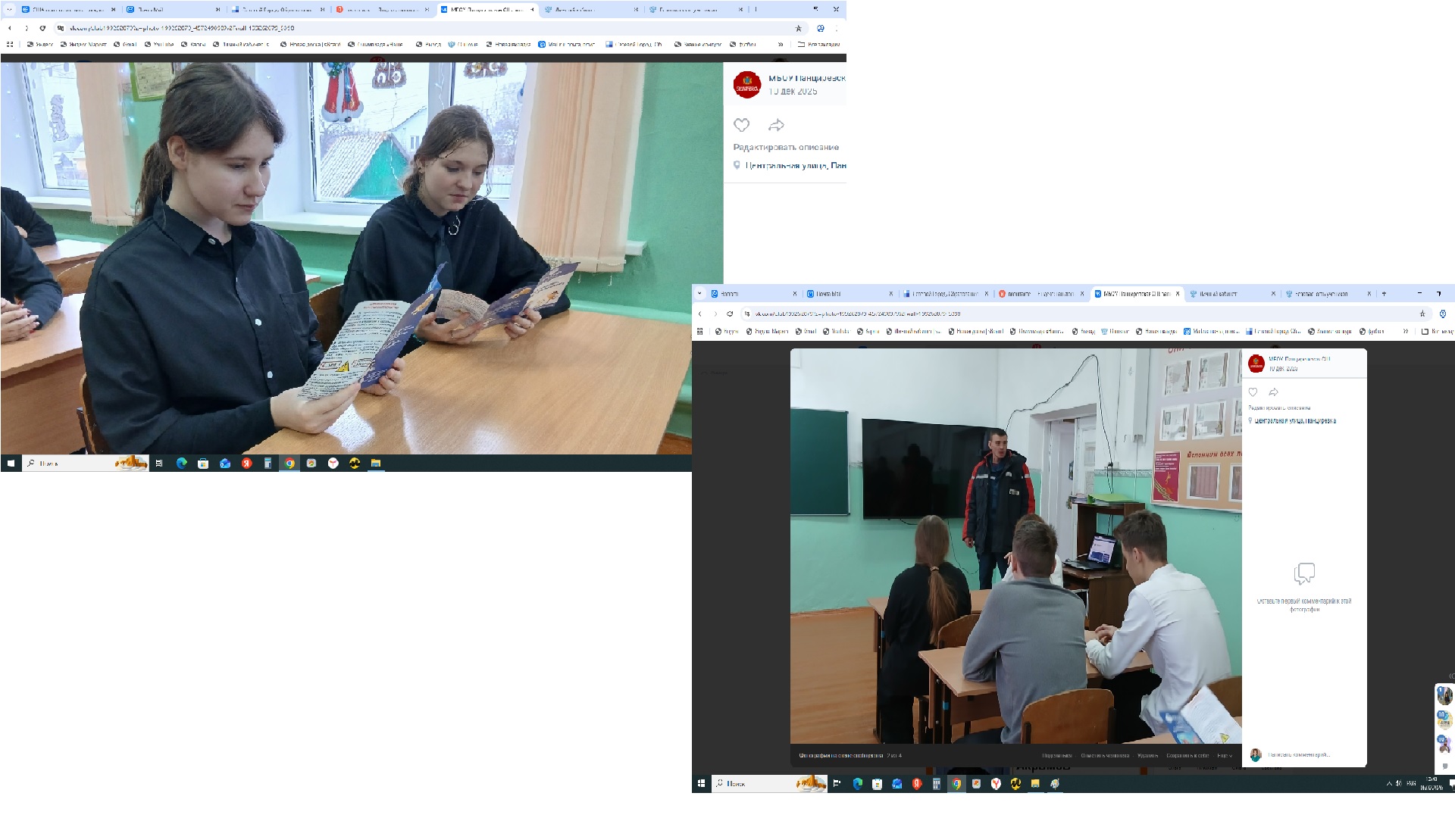Expand the bookmarks overflow chevron
The image size is (1455, 818).
coord(781,44)
